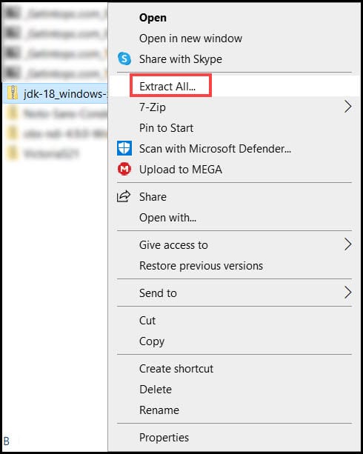Select Open with... option
This screenshot has width=363, height=454.
[167, 218]
